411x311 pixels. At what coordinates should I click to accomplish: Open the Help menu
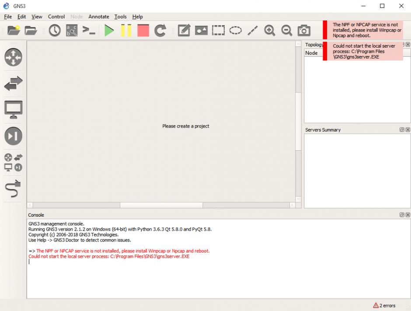click(138, 17)
